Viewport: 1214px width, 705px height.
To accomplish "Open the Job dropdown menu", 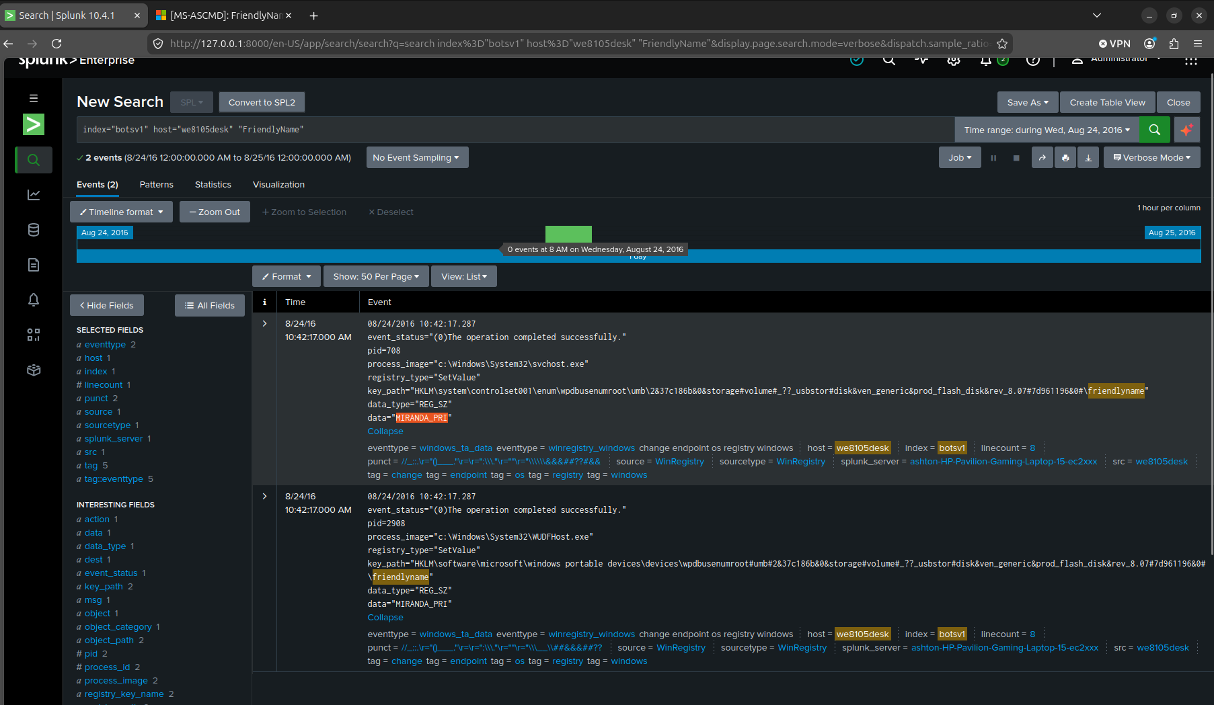I will 960,158.
